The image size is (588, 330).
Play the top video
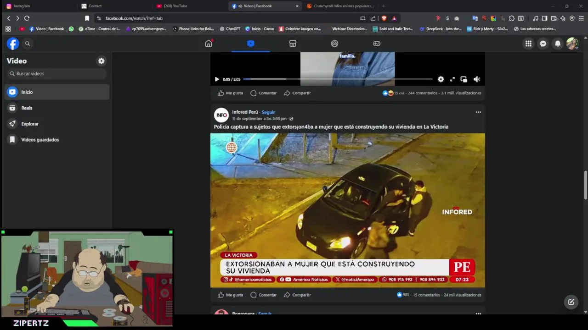pyautogui.click(x=217, y=79)
